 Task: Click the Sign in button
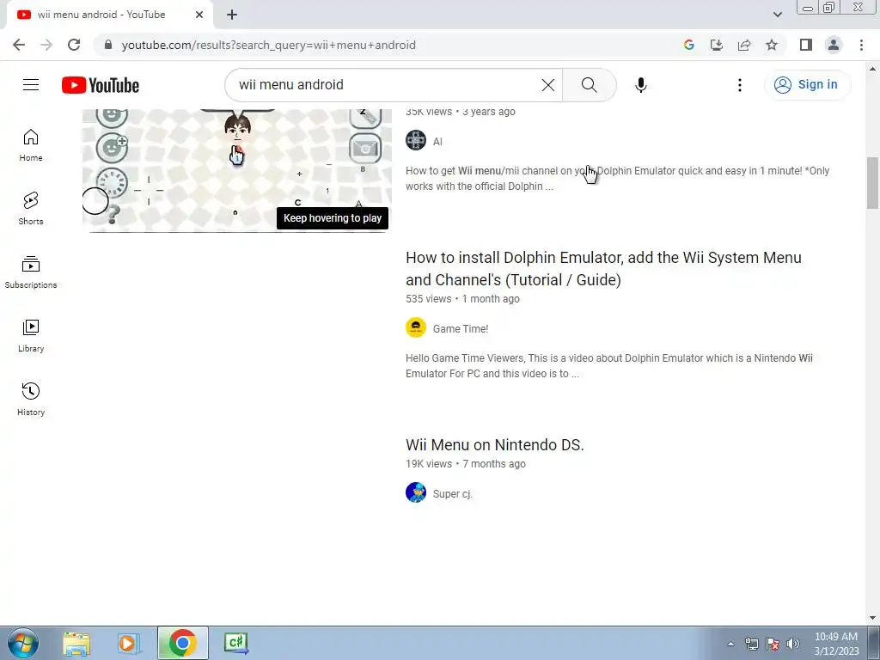(x=807, y=85)
